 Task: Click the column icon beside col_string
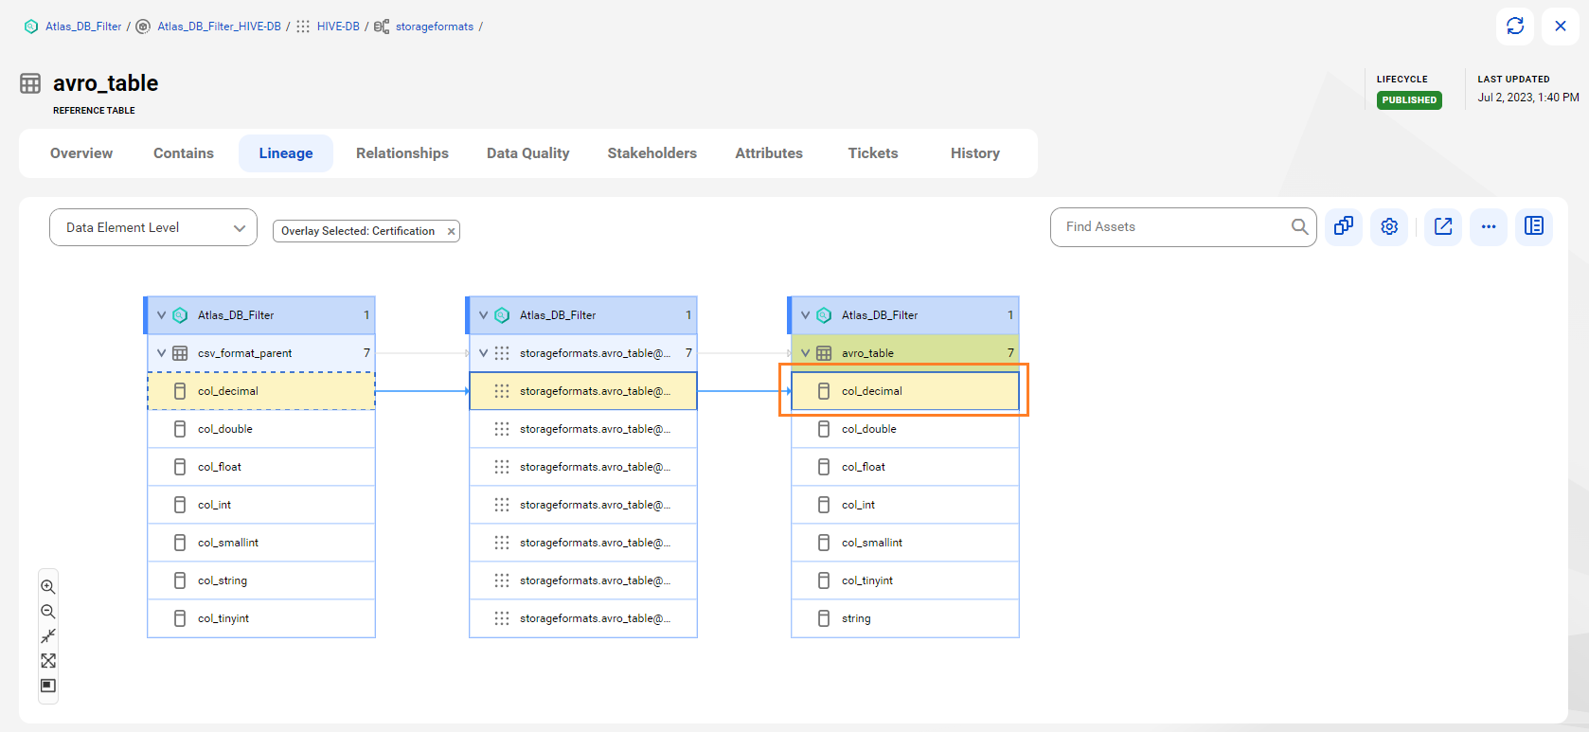[180, 580]
